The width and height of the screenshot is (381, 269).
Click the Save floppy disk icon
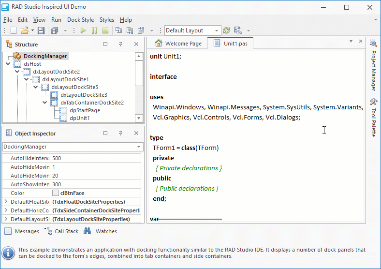[41, 30]
